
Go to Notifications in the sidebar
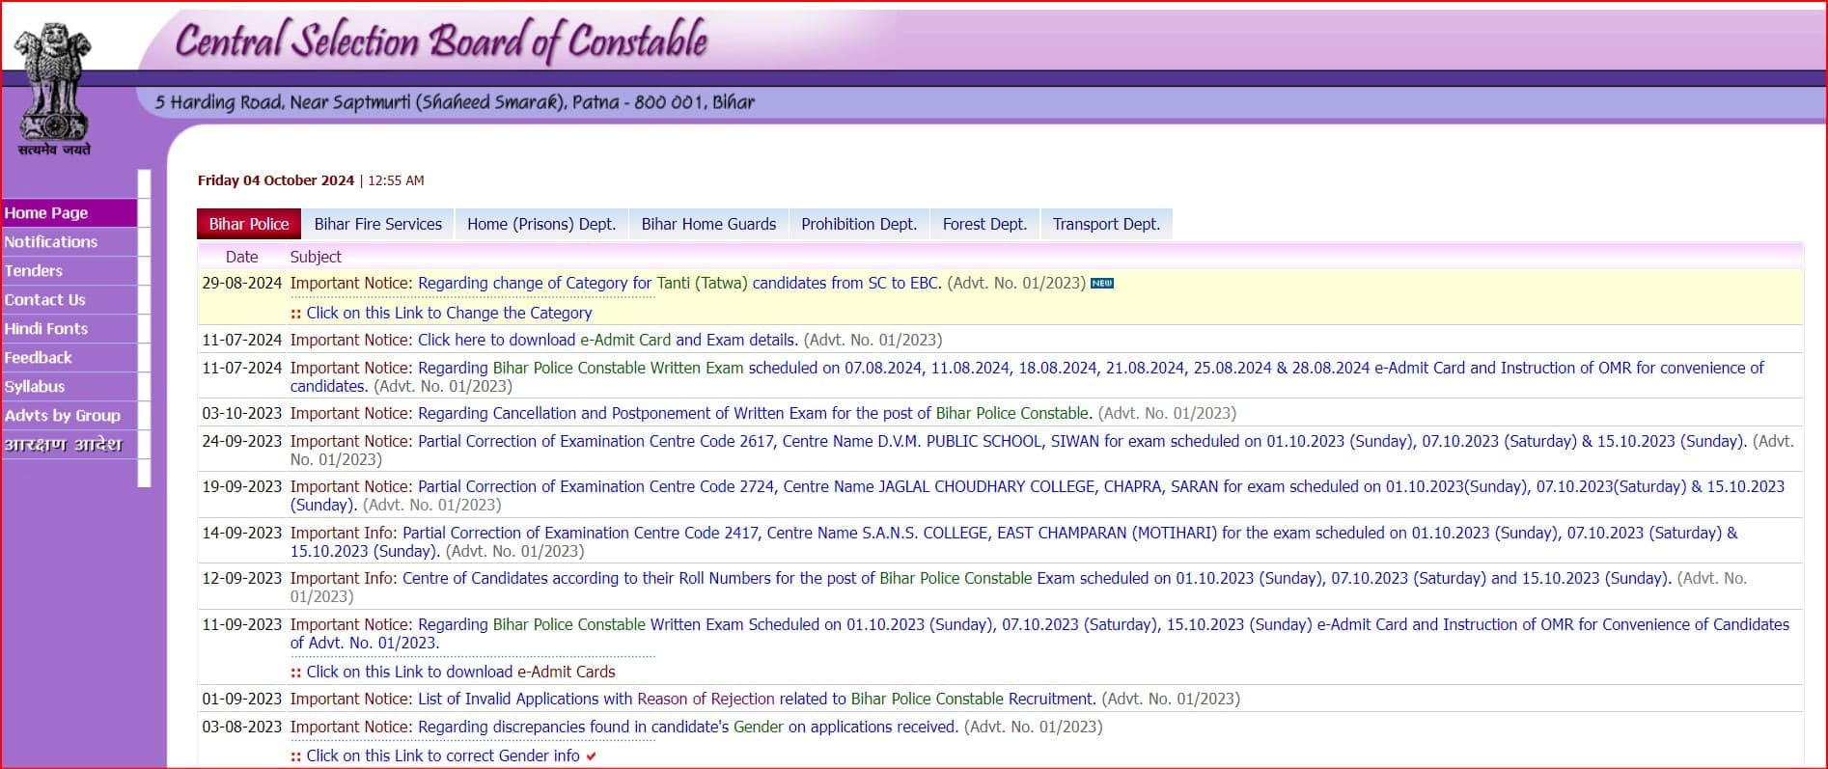tap(69, 241)
